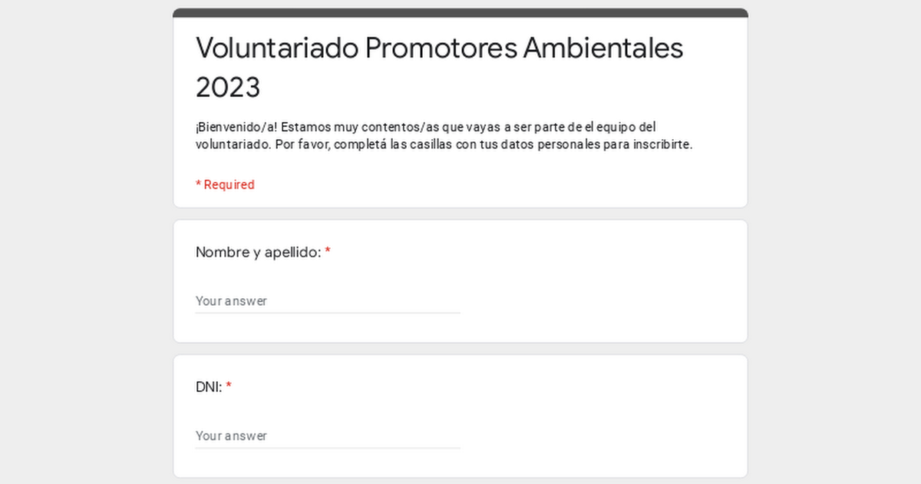
Task: Click the "DNI:" question label
Action: point(209,387)
